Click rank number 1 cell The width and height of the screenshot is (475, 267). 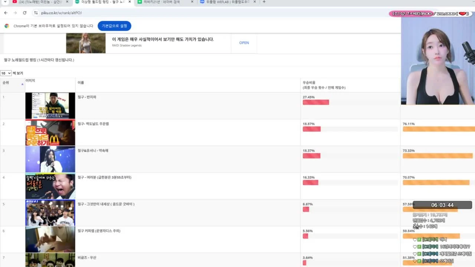(12, 106)
